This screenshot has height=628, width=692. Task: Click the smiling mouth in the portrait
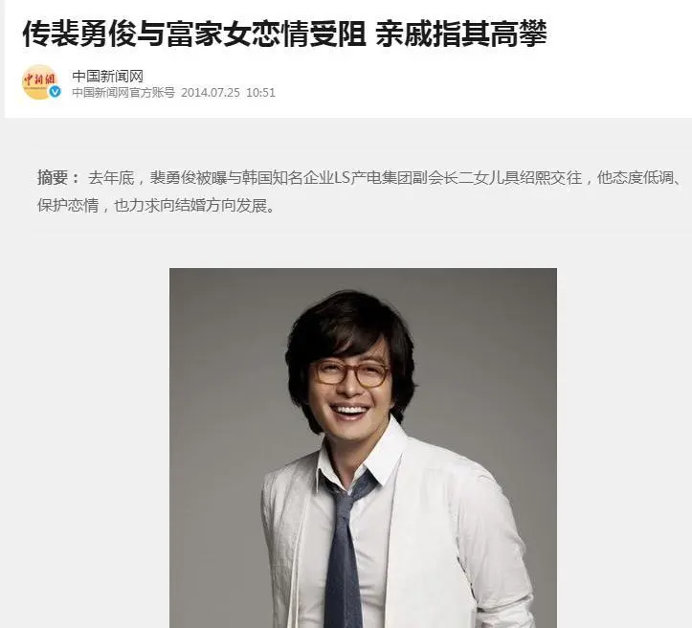[350, 412]
